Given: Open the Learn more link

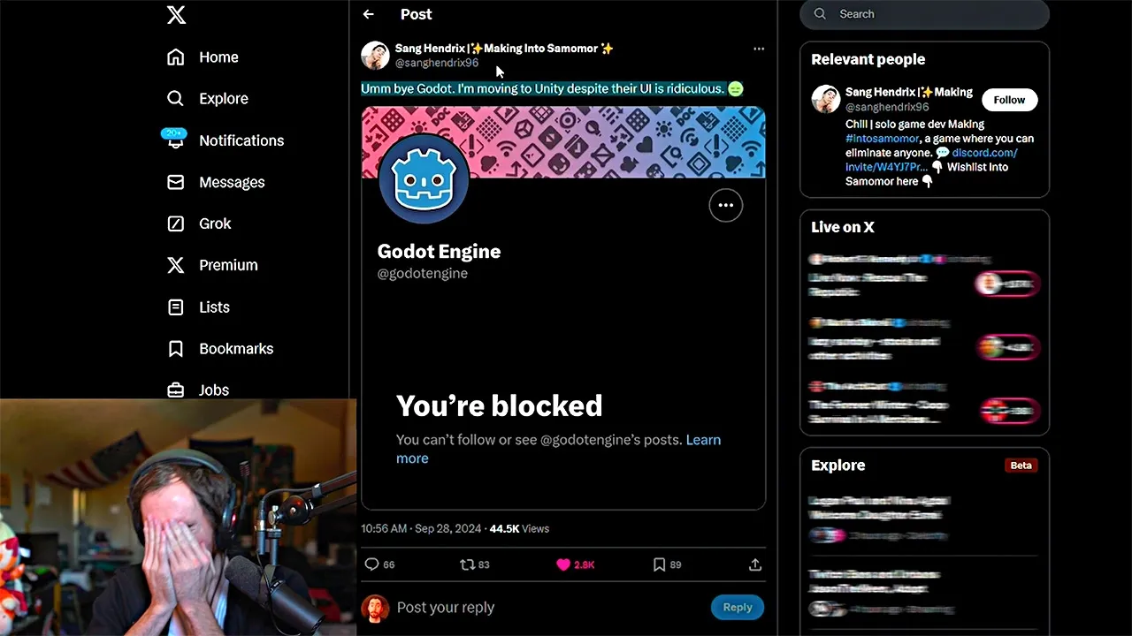Looking at the screenshot, I should coord(558,449).
